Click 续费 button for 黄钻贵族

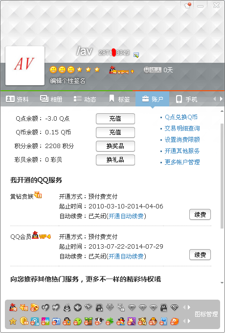tap(200, 214)
